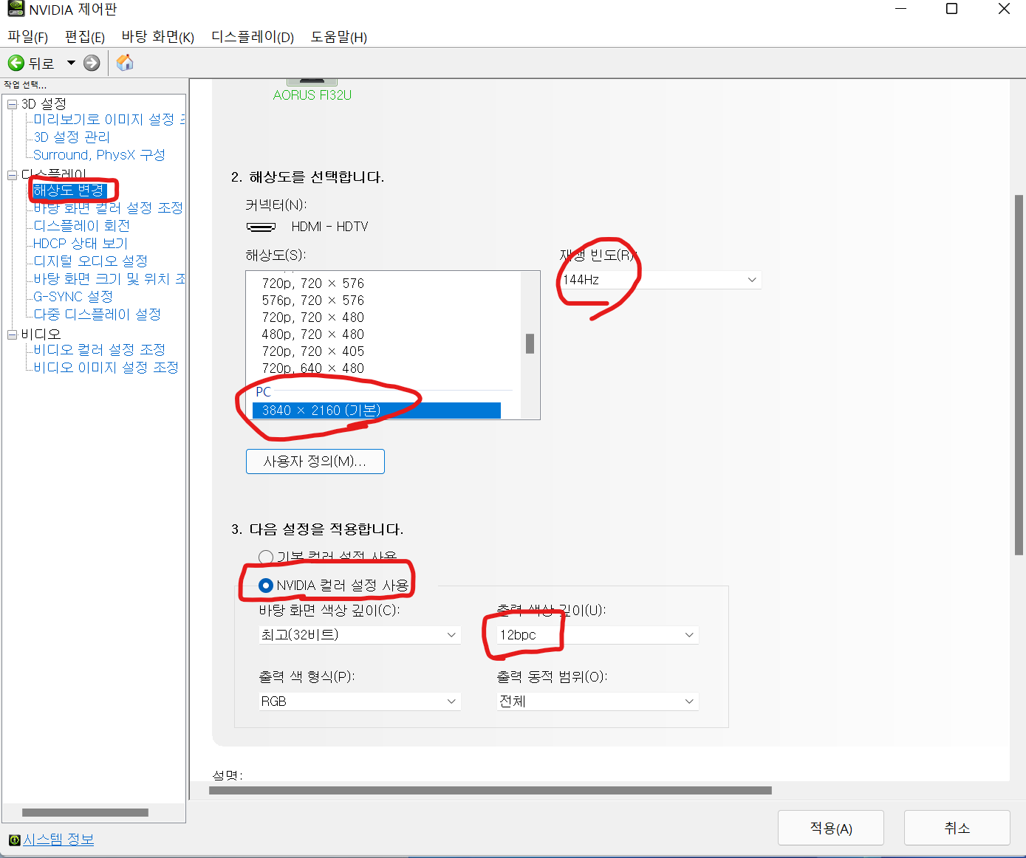Click the green Back arrow icon
Image resolution: width=1026 pixels, height=858 pixels.
tap(16, 63)
